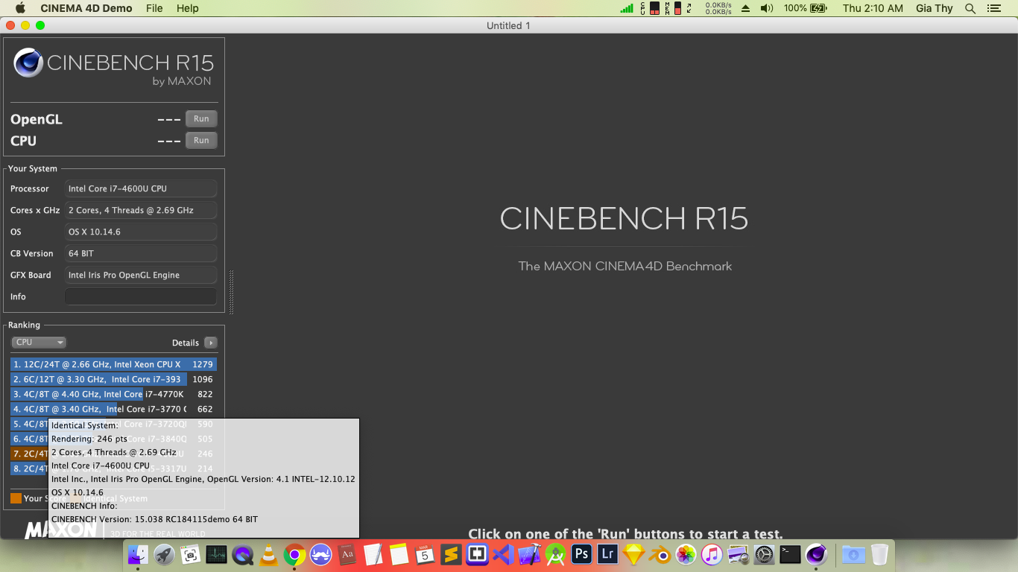The height and width of the screenshot is (572, 1018).
Task: Open the yellow Stickies notes icon
Action: [x=399, y=554]
